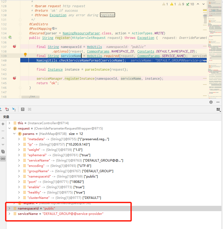Open the PostMapping dropdown chevron
The height and width of the screenshot is (229, 223).
tap(56, 29)
